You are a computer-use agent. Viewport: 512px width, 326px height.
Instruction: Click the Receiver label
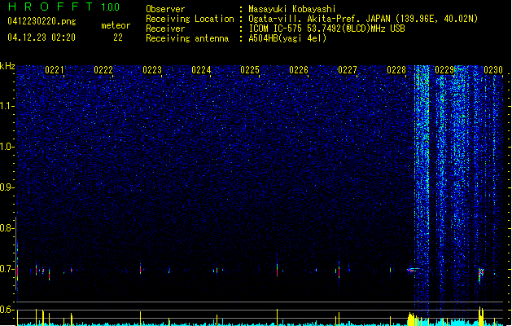pos(165,29)
